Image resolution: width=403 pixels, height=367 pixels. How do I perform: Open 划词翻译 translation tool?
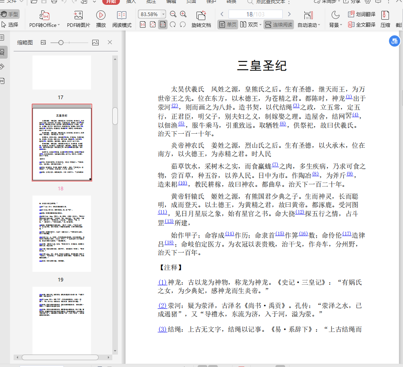(362, 14)
